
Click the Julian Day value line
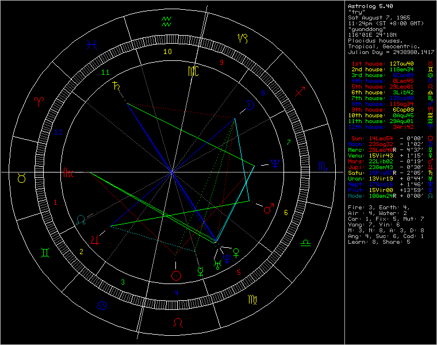click(x=391, y=52)
